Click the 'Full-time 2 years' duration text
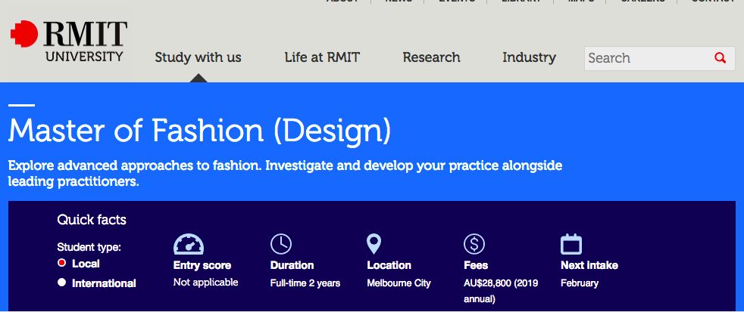 pos(305,283)
